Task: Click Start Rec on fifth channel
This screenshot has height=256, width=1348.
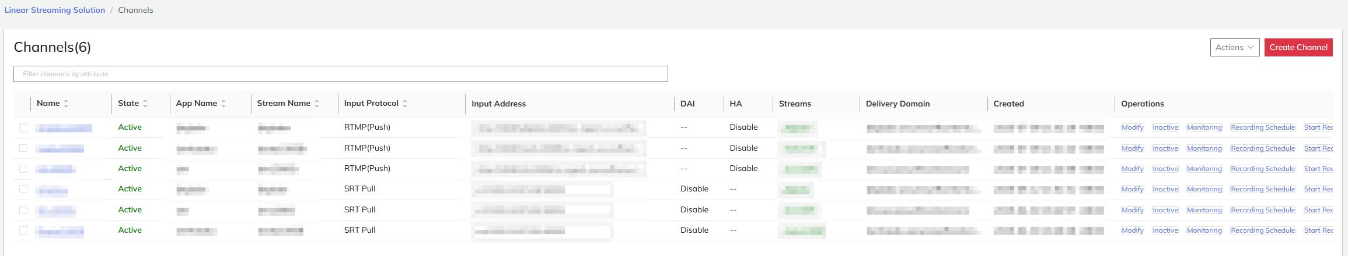Action: (1318, 210)
